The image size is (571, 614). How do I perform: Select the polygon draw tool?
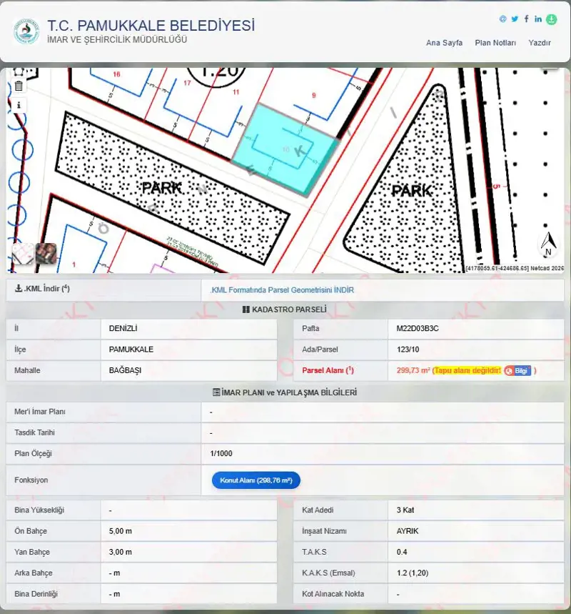(x=19, y=71)
